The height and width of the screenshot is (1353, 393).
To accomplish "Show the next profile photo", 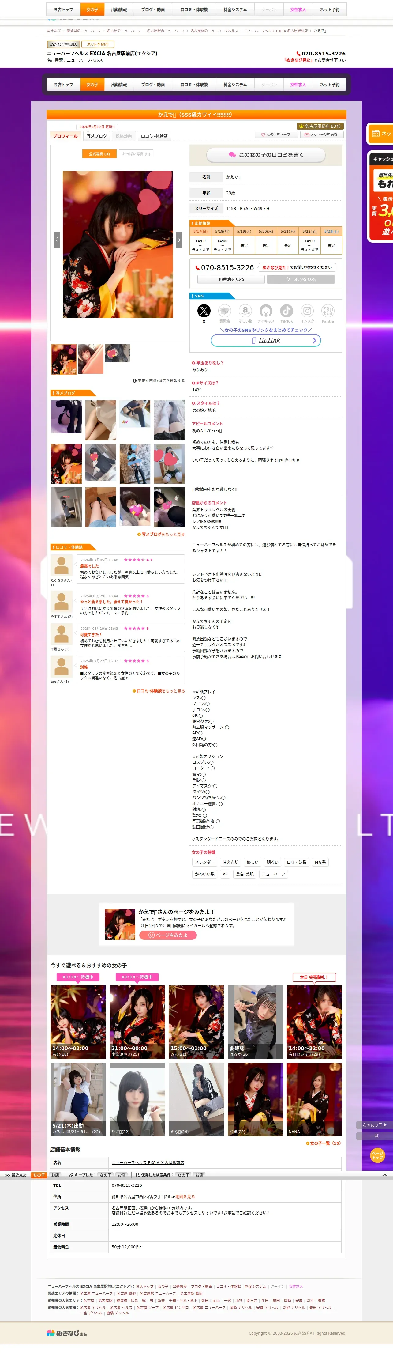I will click(179, 240).
